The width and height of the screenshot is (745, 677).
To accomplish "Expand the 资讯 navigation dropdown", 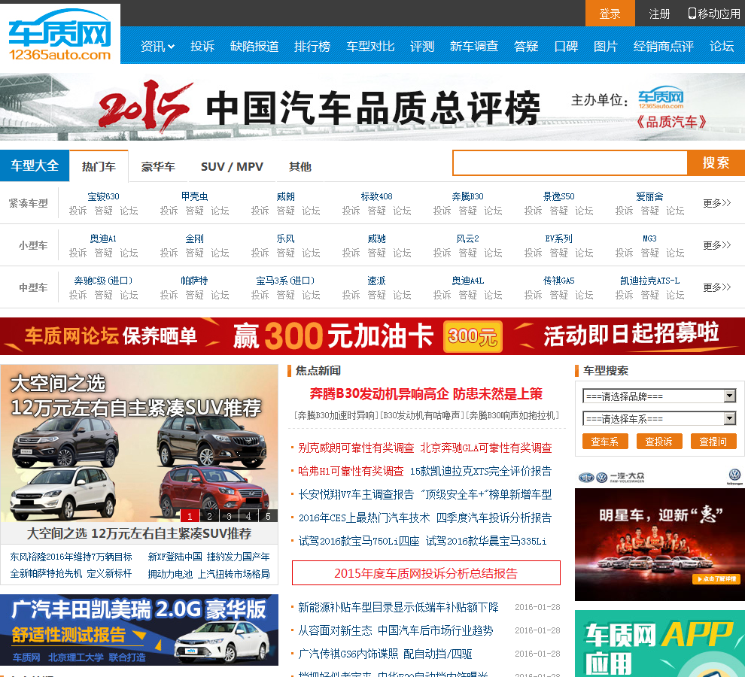I will coord(157,46).
